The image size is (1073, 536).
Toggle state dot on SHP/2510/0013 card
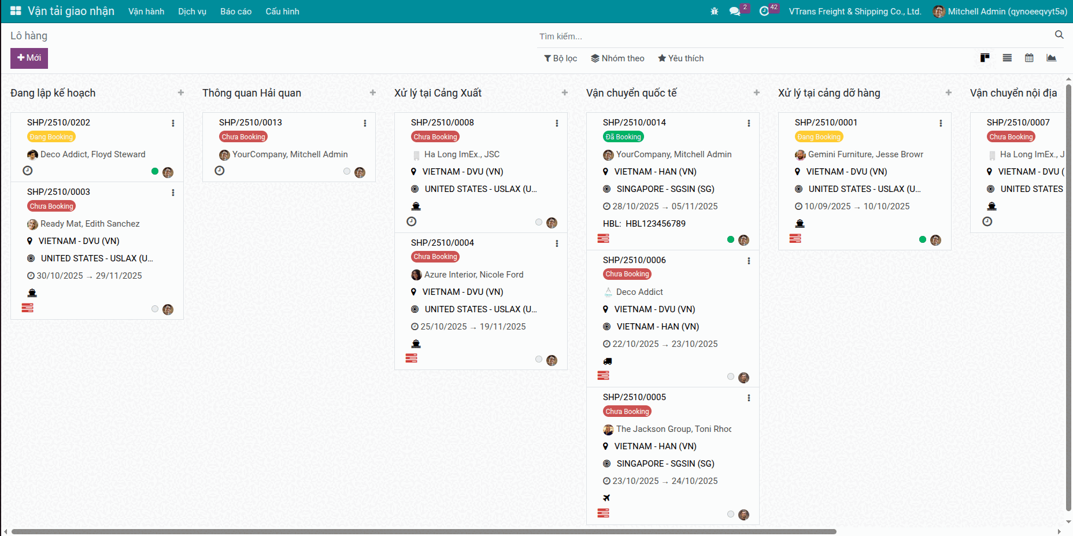(x=347, y=171)
